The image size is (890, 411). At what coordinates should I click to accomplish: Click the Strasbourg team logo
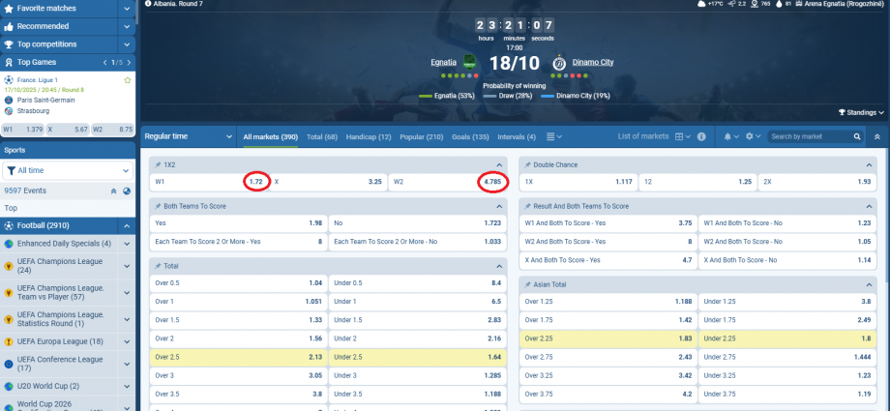[9, 110]
